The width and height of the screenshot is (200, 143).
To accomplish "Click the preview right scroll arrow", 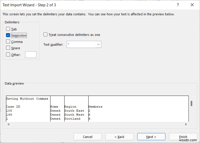I will coord(186,124).
